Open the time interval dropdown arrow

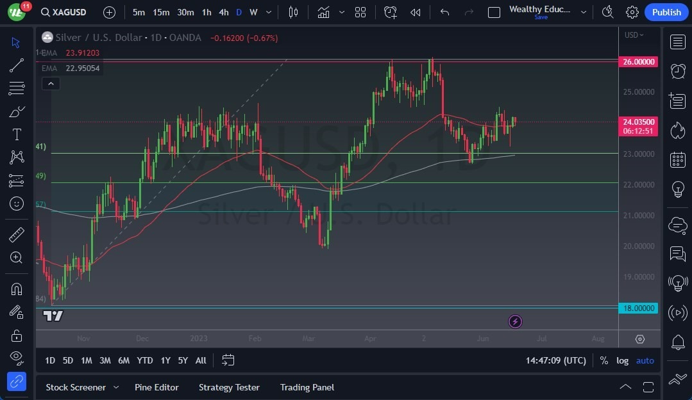point(268,12)
